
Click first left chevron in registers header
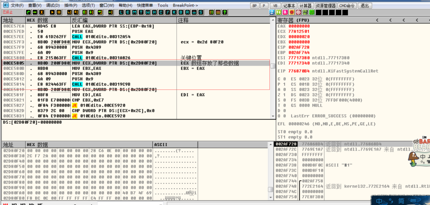377,20
